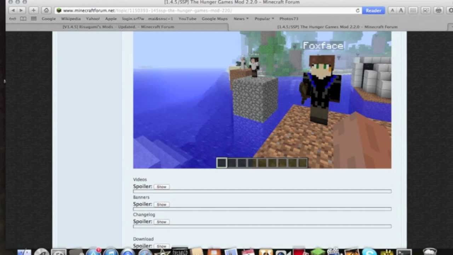This screenshot has width=453, height=255.
Task: Expand the News bookmarks dropdown
Action: [241, 19]
